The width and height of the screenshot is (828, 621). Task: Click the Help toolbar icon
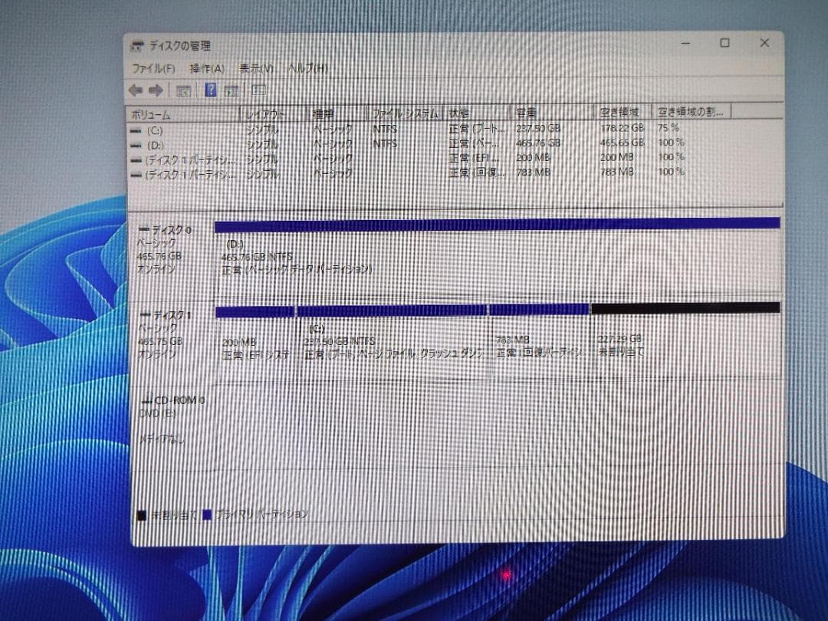click(x=211, y=90)
